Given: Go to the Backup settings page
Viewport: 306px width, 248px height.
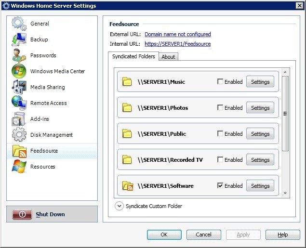Looking at the screenshot, I should (52, 39).
